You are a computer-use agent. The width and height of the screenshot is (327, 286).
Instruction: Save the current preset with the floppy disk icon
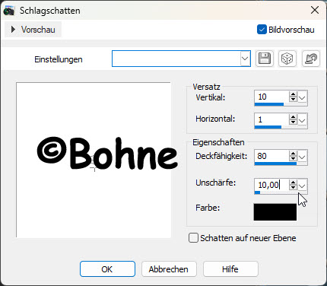click(265, 59)
